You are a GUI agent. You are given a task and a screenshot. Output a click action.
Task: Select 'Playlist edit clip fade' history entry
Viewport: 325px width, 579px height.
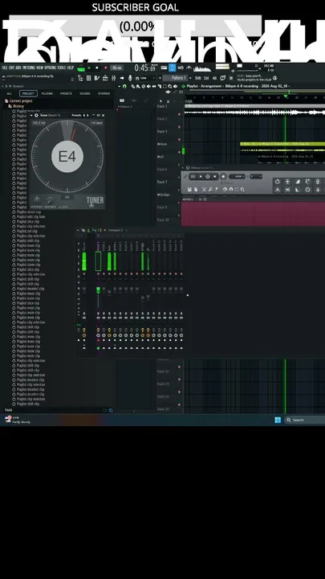[x=31, y=217]
